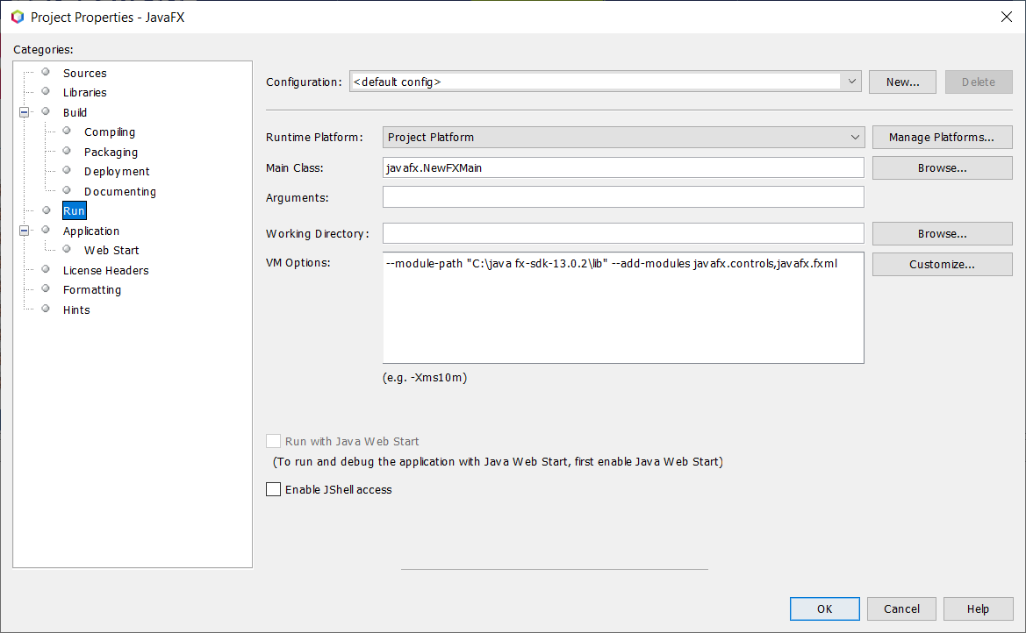Click the License Headers bullet icon
Screen dimensions: 1026x633
point(46,269)
